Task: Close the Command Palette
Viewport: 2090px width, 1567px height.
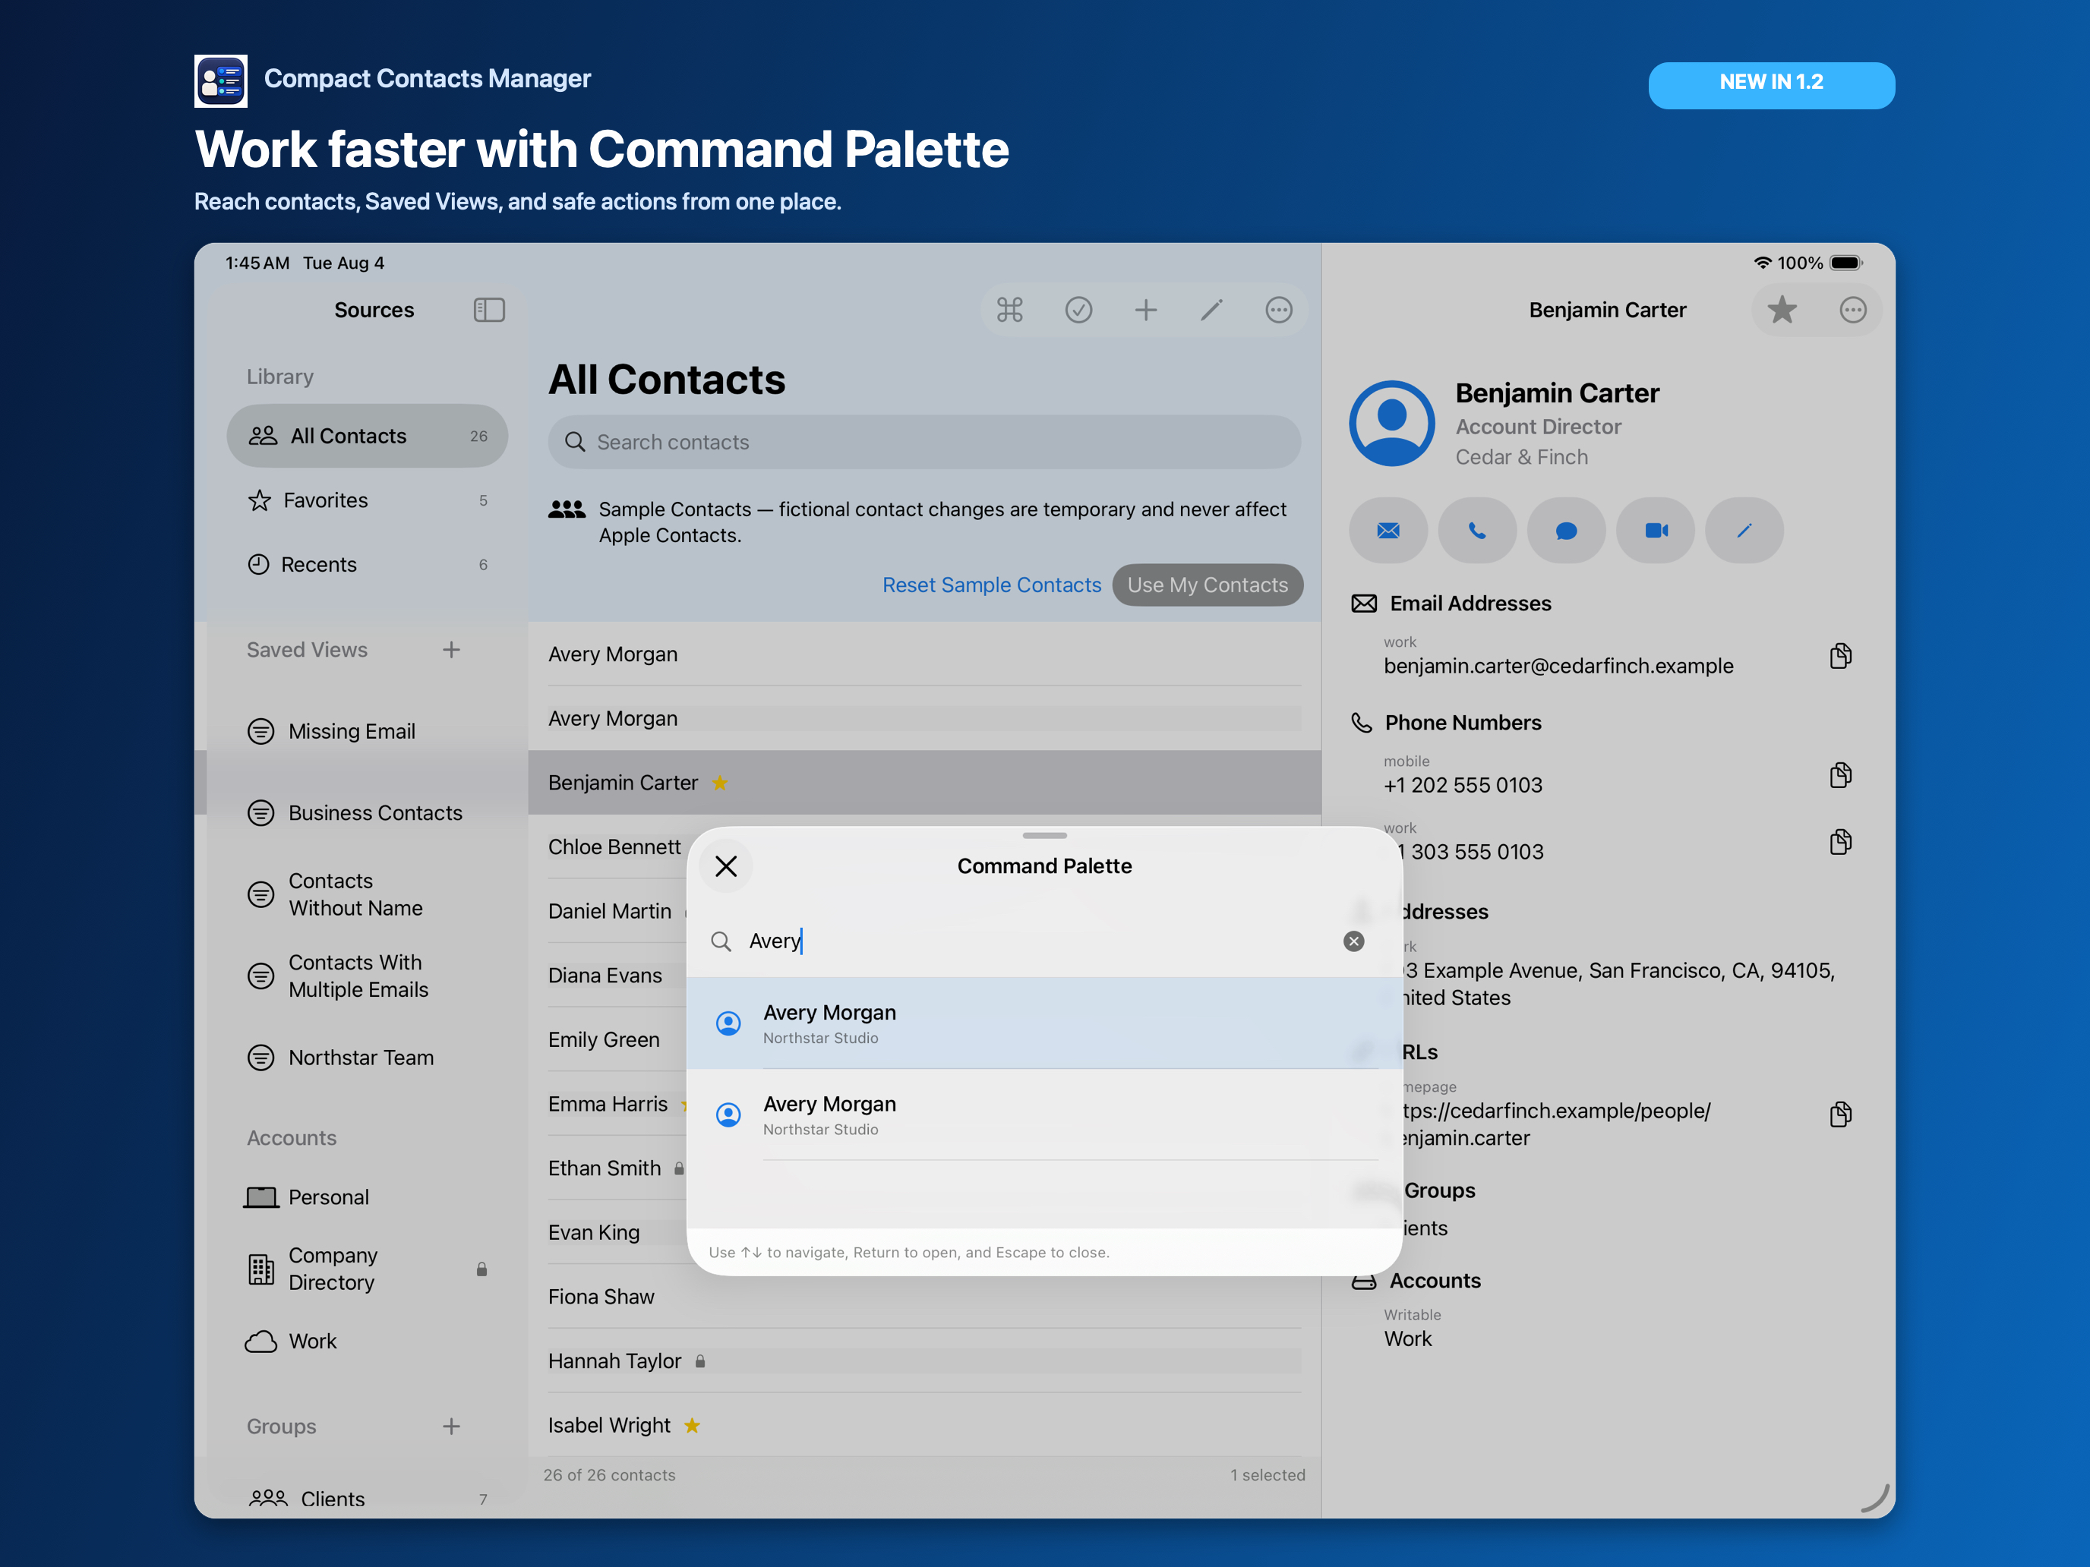Action: (x=725, y=866)
